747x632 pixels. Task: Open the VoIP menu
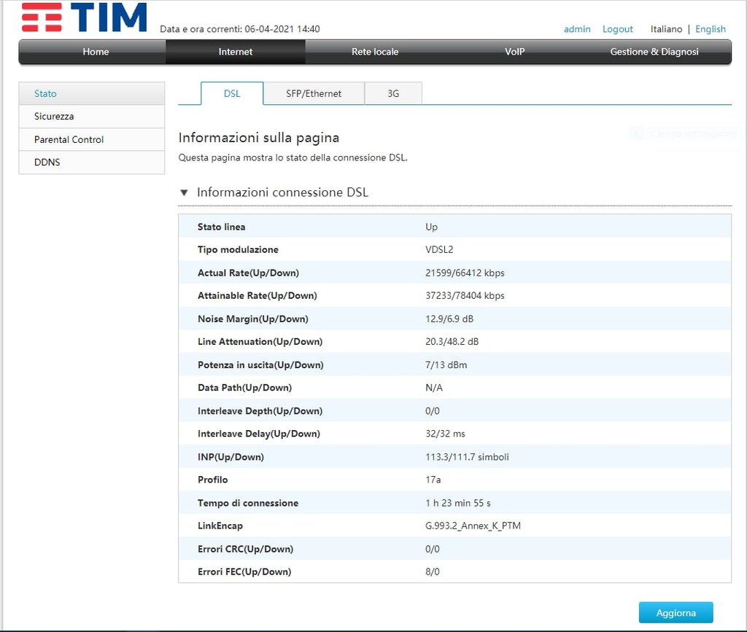tap(514, 52)
